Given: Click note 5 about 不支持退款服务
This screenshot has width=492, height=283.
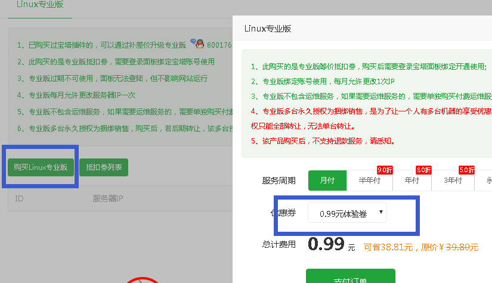Looking at the screenshot, I should (x=323, y=141).
